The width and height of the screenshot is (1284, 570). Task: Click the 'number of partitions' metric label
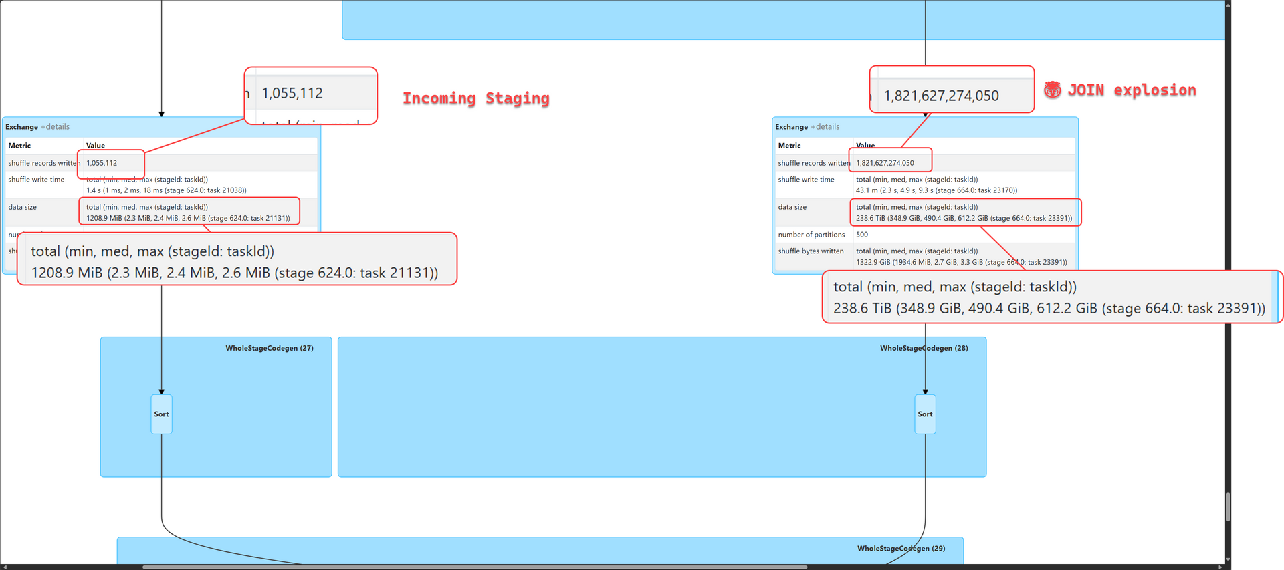click(811, 235)
